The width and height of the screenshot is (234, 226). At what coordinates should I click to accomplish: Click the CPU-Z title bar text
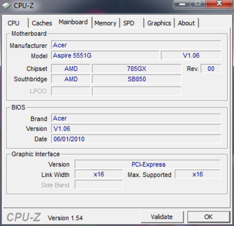(x=24, y=6)
